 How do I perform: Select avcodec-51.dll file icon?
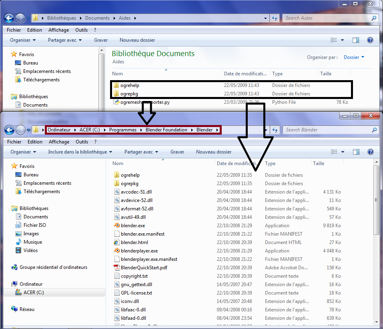[117, 192]
